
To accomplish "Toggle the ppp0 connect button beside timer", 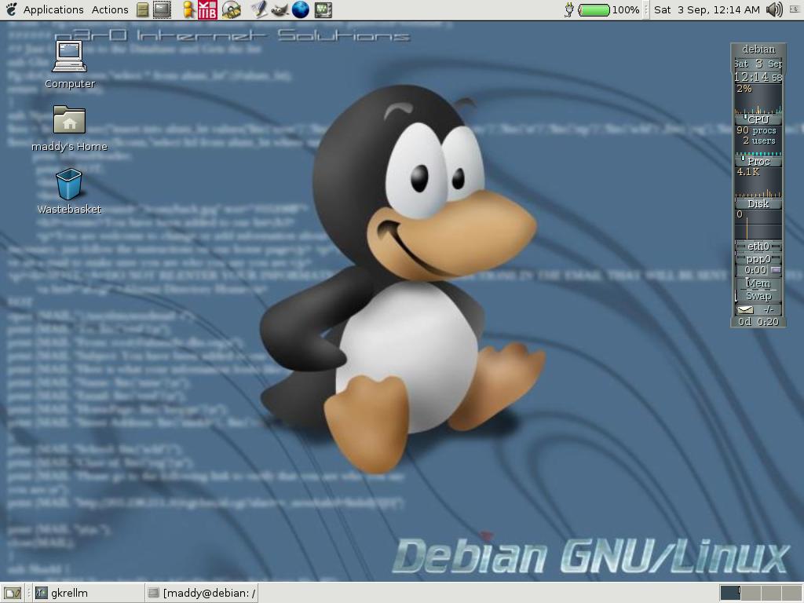I will click(x=776, y=270).
